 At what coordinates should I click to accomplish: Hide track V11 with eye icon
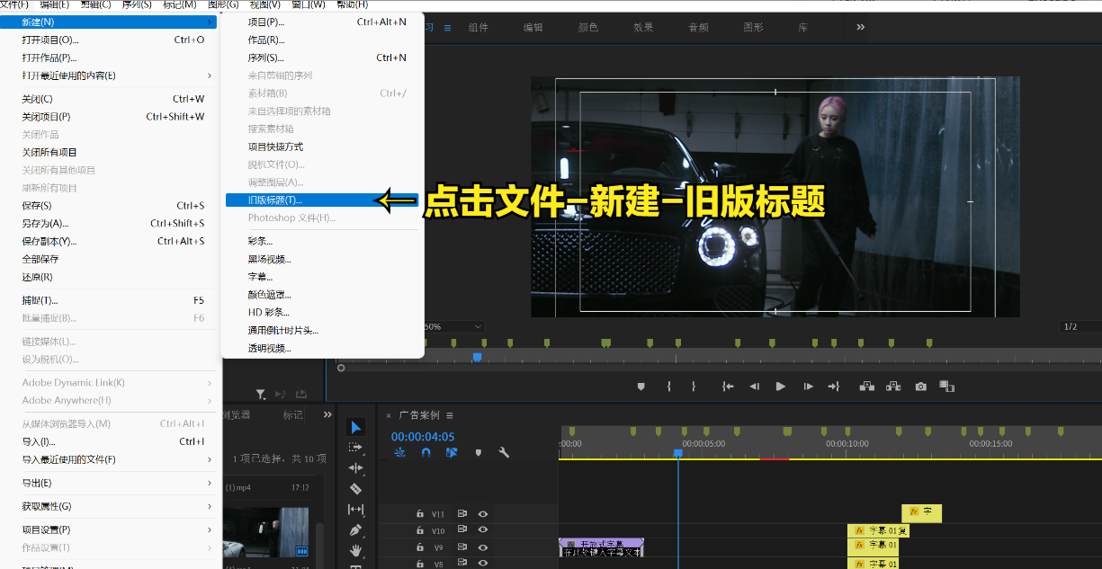(x=483, y=514)
